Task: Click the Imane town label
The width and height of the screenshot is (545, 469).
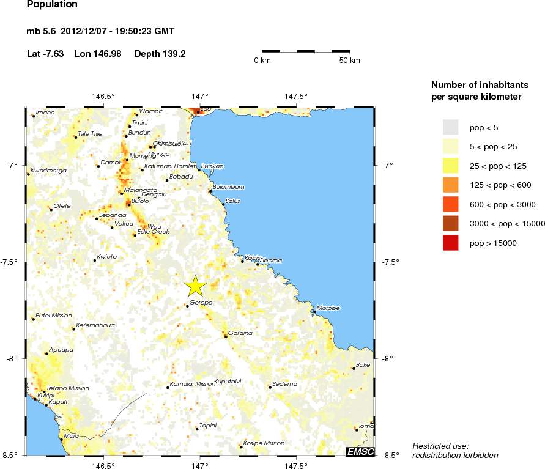Action: coord(45,113)
